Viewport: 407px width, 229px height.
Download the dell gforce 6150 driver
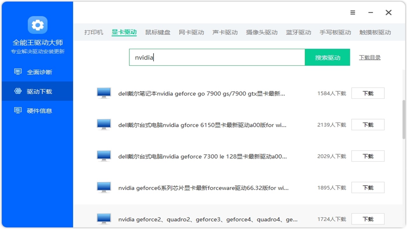368,124
